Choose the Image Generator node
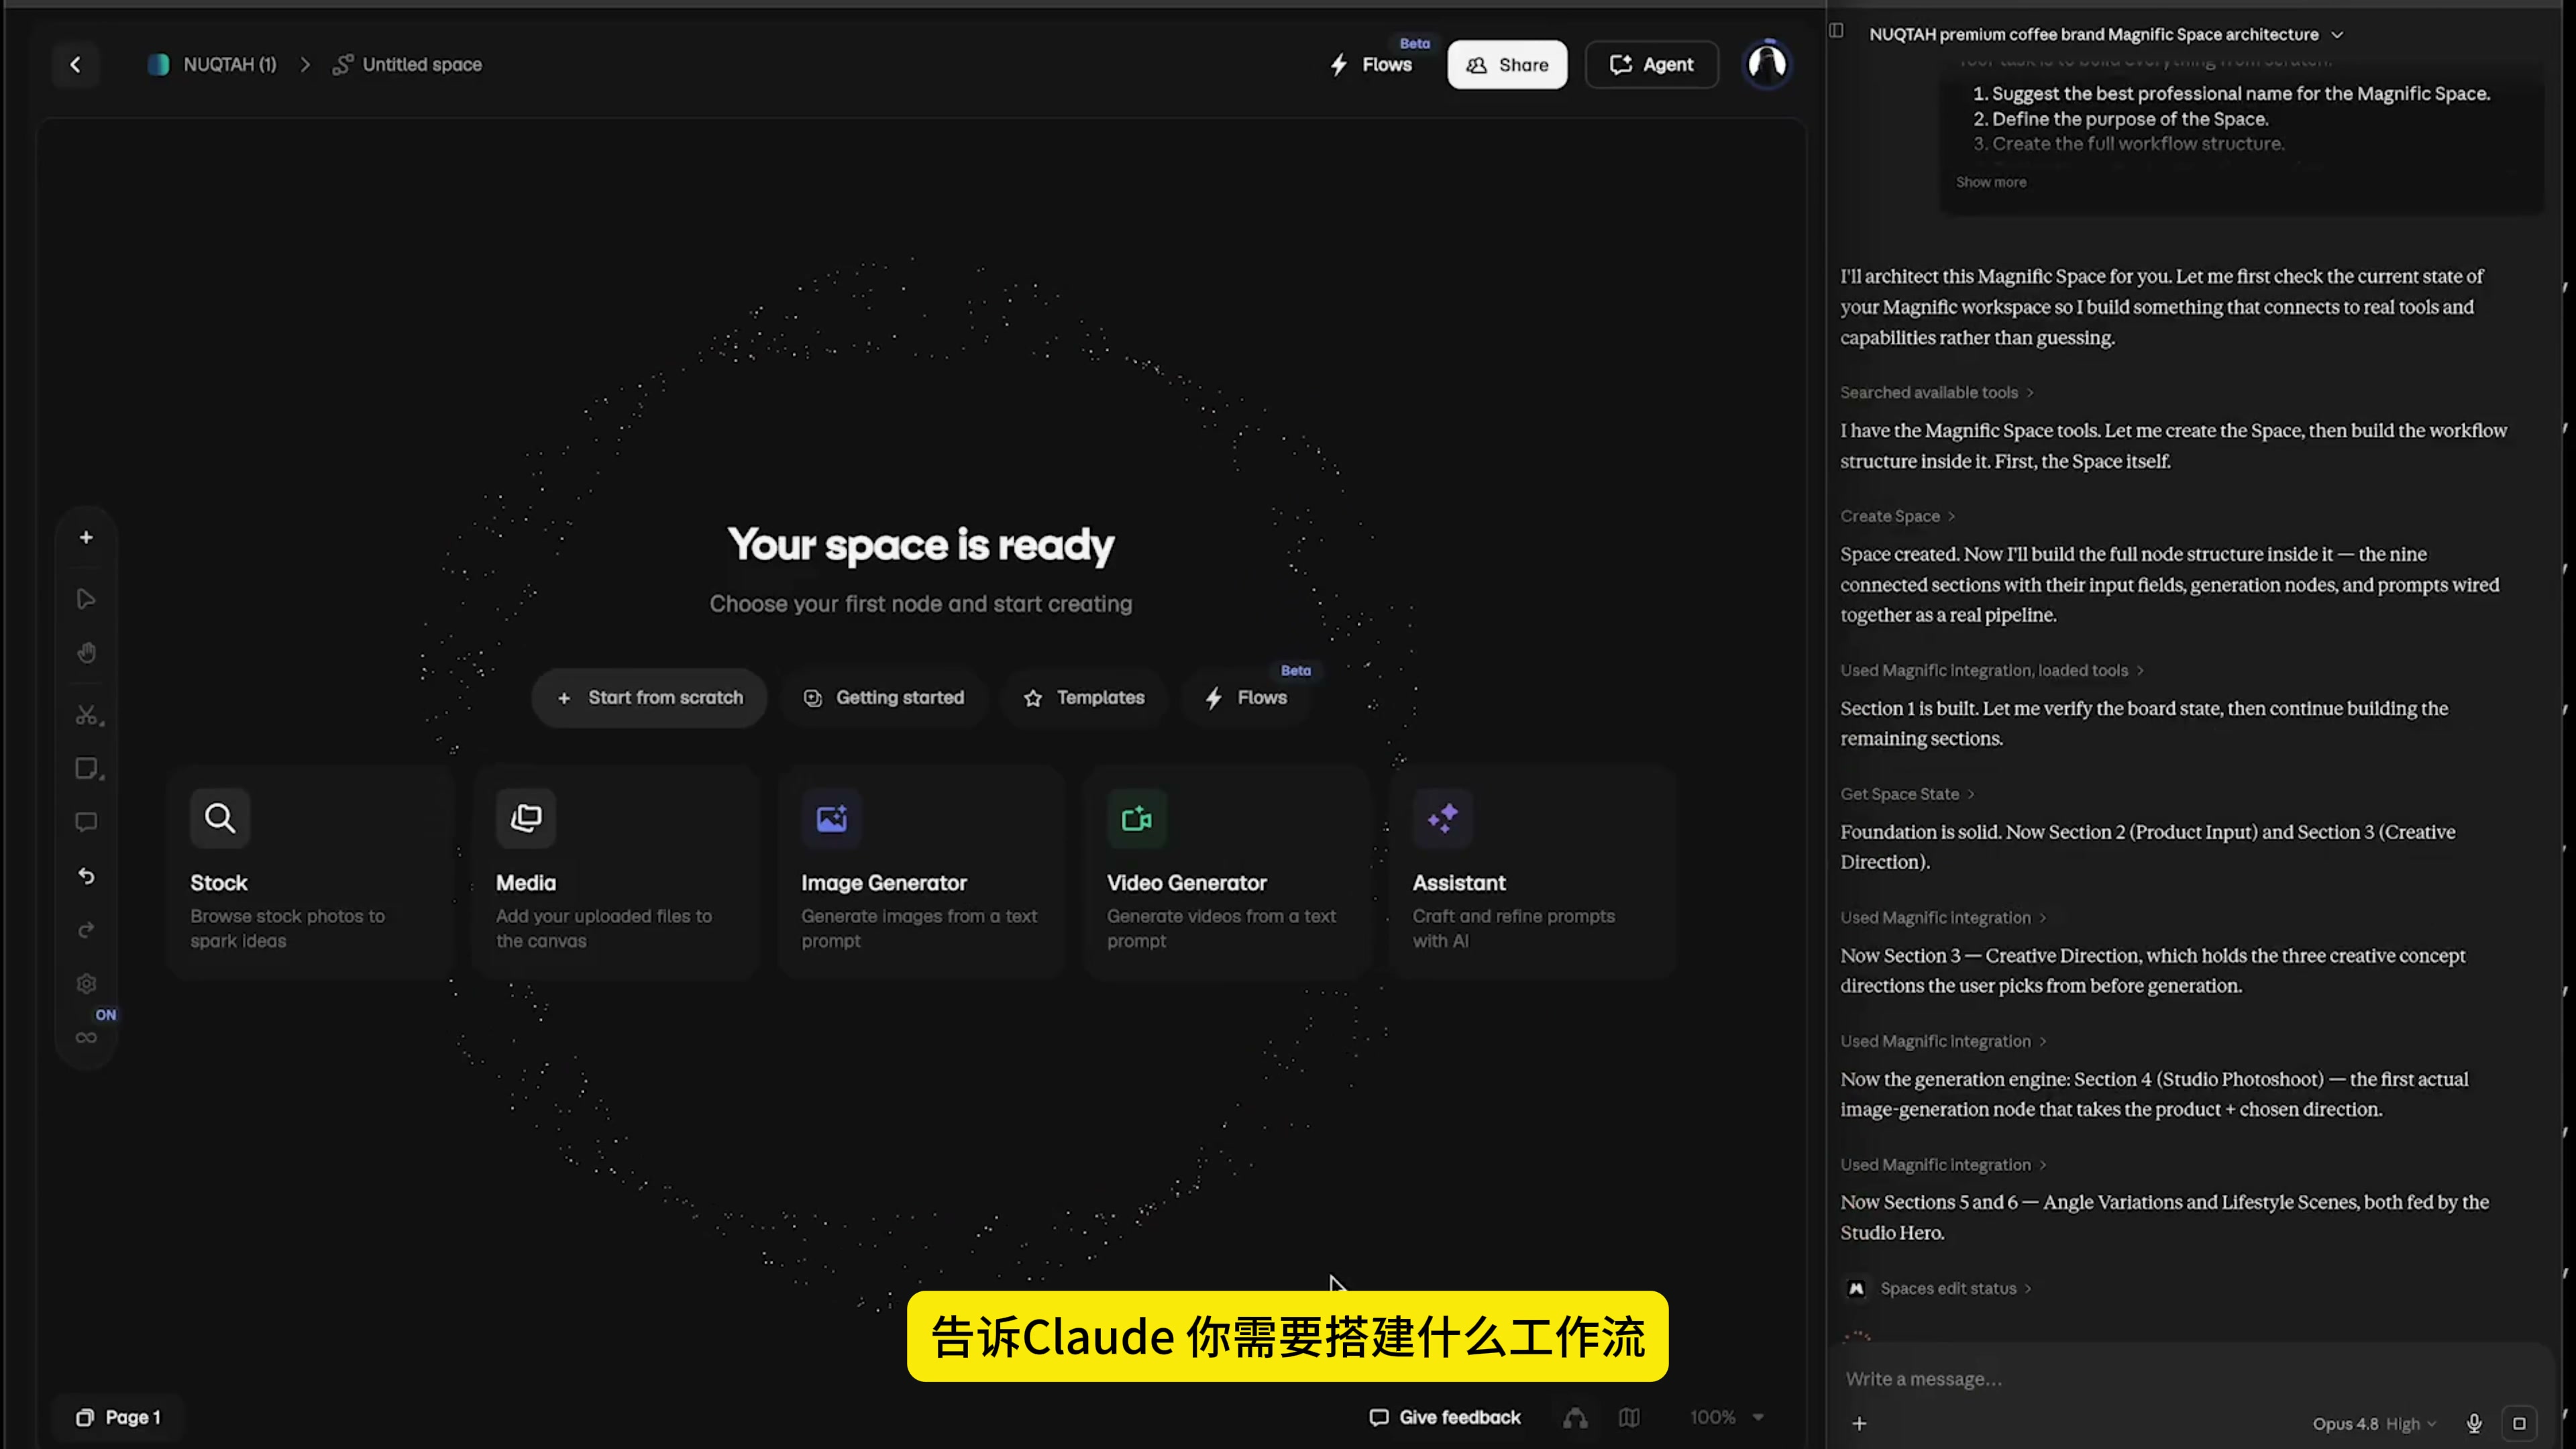 [921, 872]
